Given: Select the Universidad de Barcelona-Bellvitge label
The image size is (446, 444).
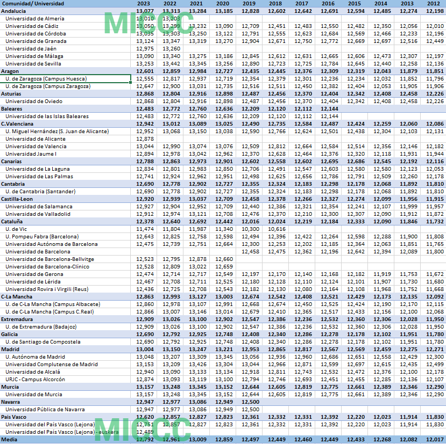Looking at the screenshot, I should point(50,259).
